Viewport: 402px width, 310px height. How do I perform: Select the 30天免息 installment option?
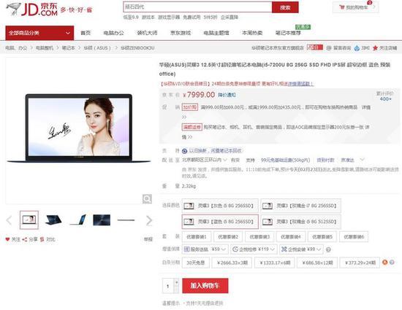196,263
